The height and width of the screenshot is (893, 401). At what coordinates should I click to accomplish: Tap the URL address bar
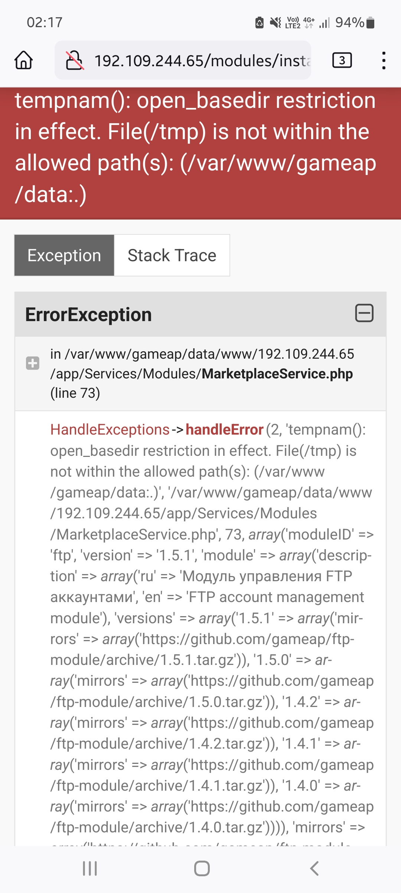click(200, 60)
